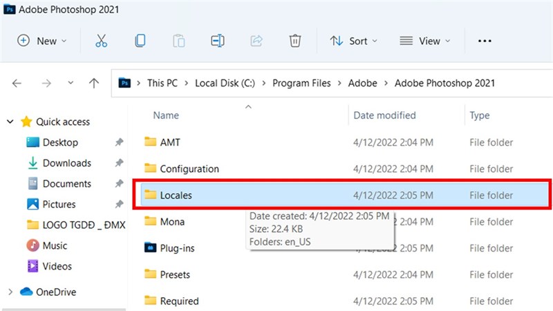Open the Sort options dropdown

click(x=354, y=41)
